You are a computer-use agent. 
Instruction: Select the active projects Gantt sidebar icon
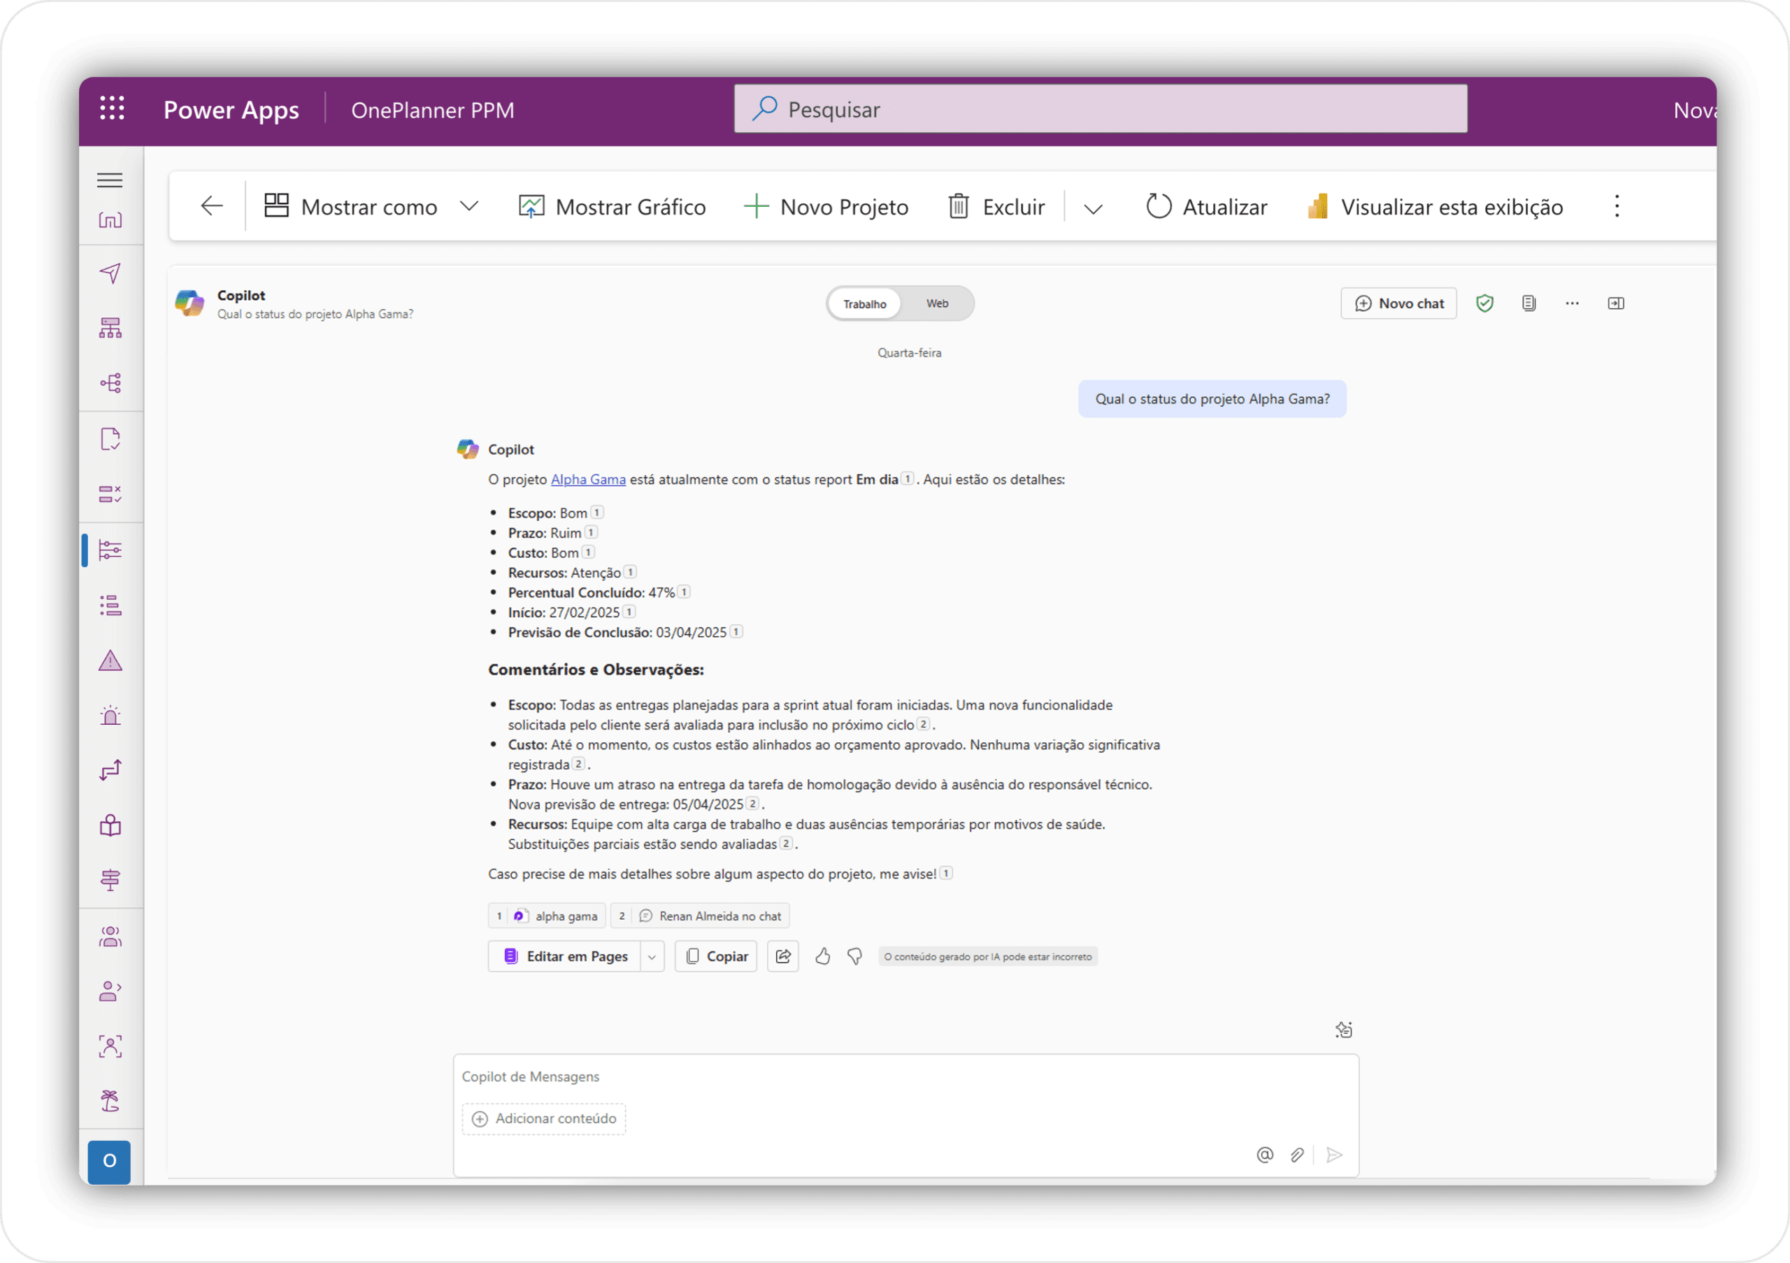[x=110, y=550]
